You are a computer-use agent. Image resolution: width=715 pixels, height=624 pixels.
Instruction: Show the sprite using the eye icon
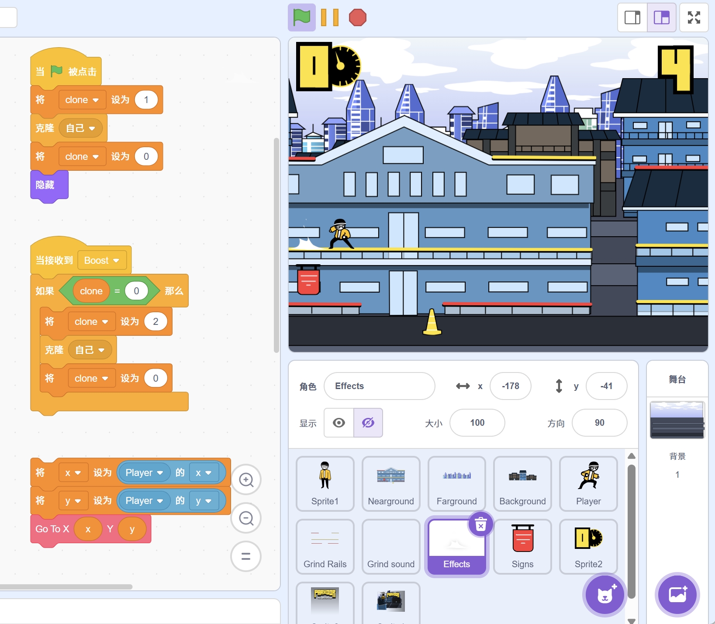point(339,423)
